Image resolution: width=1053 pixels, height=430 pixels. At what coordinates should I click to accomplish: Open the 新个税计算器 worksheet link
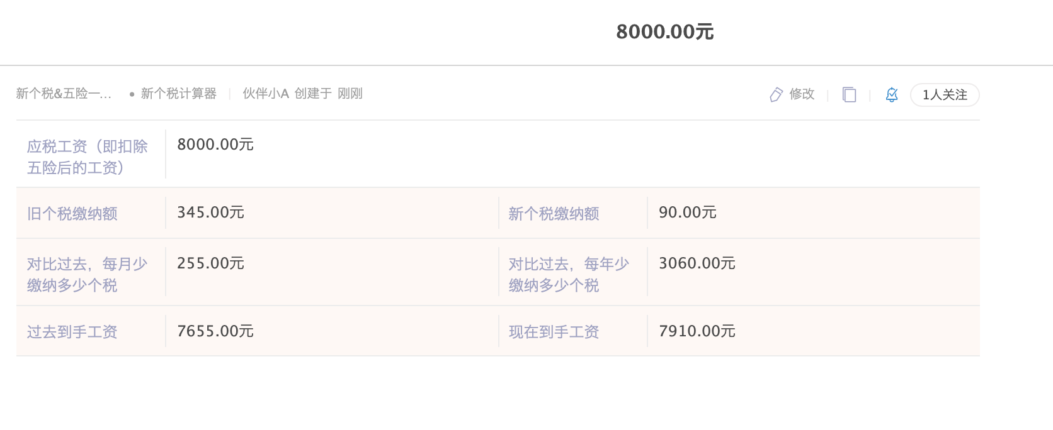[x=179, y=94]
